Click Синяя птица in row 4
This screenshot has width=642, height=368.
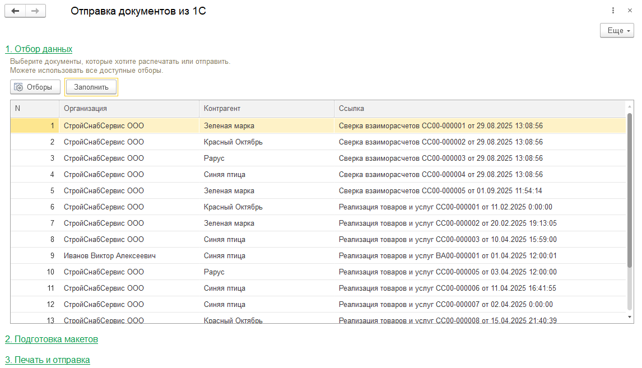[x=267, y=174]
